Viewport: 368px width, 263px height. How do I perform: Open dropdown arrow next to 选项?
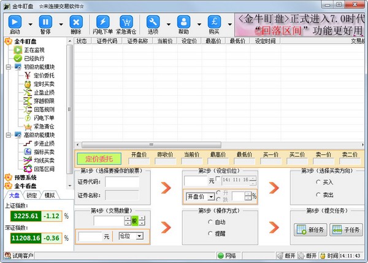(x=169, y=24)
